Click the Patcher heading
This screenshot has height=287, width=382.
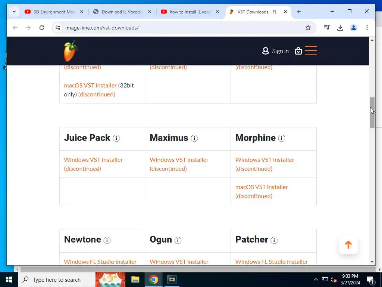(252, 240)
